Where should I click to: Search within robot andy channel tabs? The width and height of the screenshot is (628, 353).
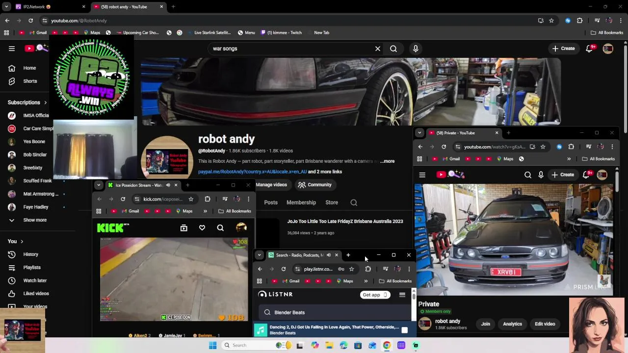(354, 202)
